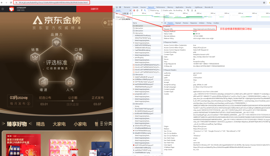Select the first client.action request row
Viewport: 270px width, 156px height.
[x=147, y=26]
